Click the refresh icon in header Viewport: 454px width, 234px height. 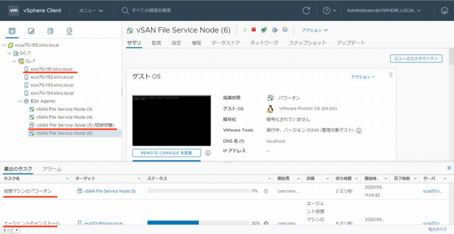click(306, 10)
